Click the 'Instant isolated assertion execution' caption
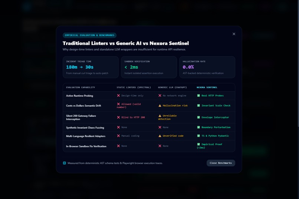Screen dimensions: 299x199 [x=144, y=73]
